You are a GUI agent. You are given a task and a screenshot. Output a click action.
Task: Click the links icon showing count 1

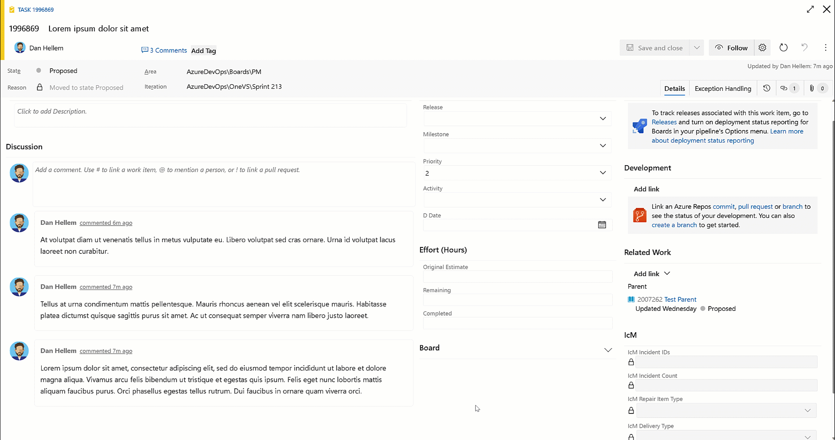(x=788, y=88)
